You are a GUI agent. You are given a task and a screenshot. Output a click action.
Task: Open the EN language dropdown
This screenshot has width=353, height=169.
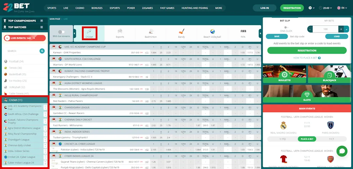[x=341, y=8]
